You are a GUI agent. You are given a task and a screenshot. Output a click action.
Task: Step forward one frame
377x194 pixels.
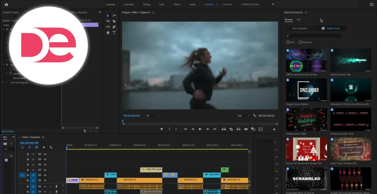[208, 129]
